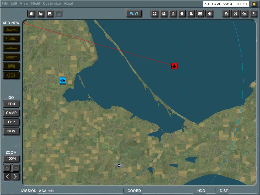Image resolution: width=260 pixels, height=195 pixels.
Task: Open the hourglass mission time icon
Action: pyautogui.click(x=154, y=14)
